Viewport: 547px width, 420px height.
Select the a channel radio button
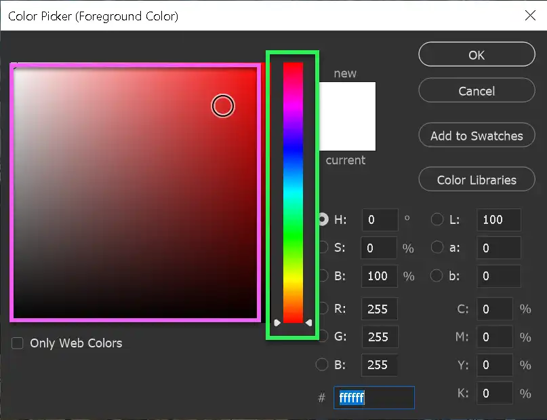click(437, 248)
